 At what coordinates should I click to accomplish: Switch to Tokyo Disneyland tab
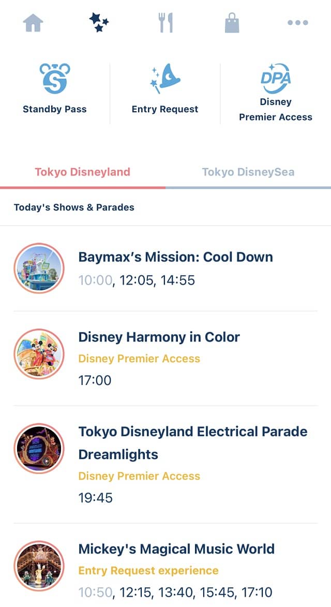(83, 172)
